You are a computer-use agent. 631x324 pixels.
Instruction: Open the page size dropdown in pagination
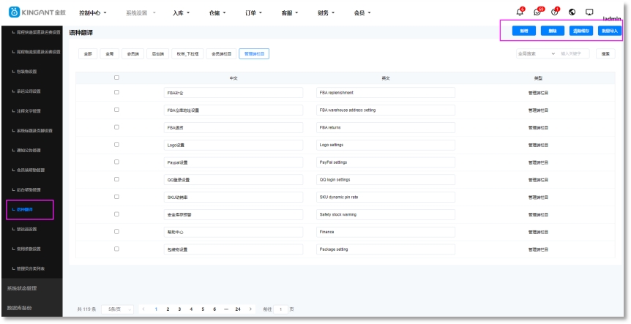click(117, 309)
